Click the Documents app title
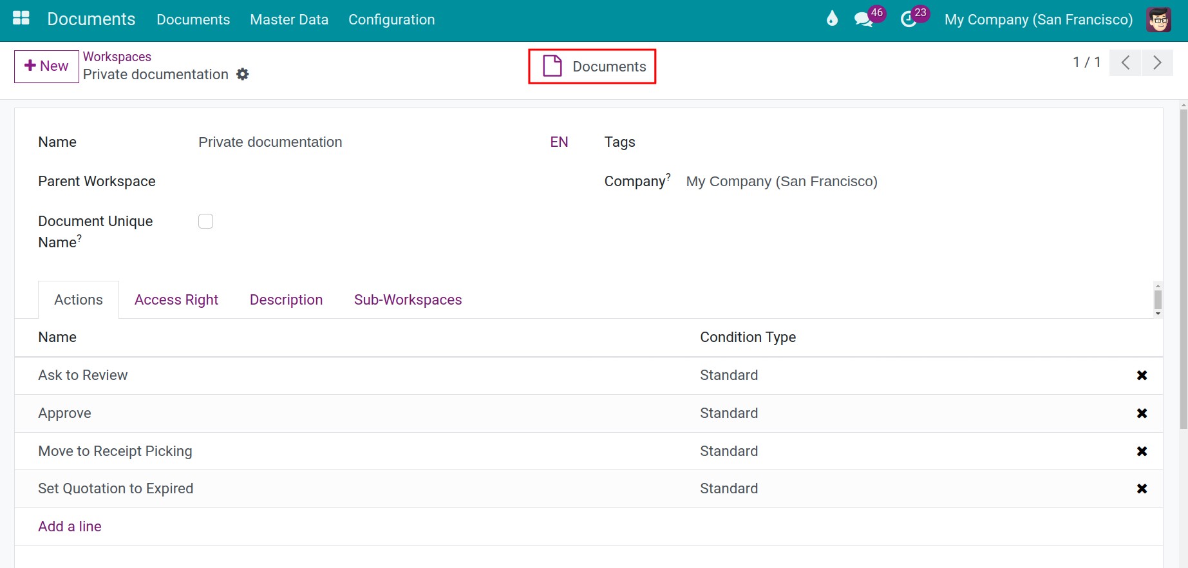 coord(91,19)
